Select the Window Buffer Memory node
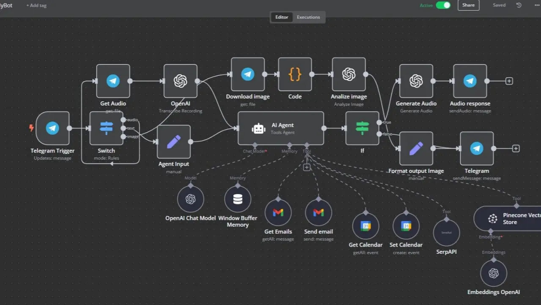Viewport: 541px width, 305px height. click(x=237, y=199)
